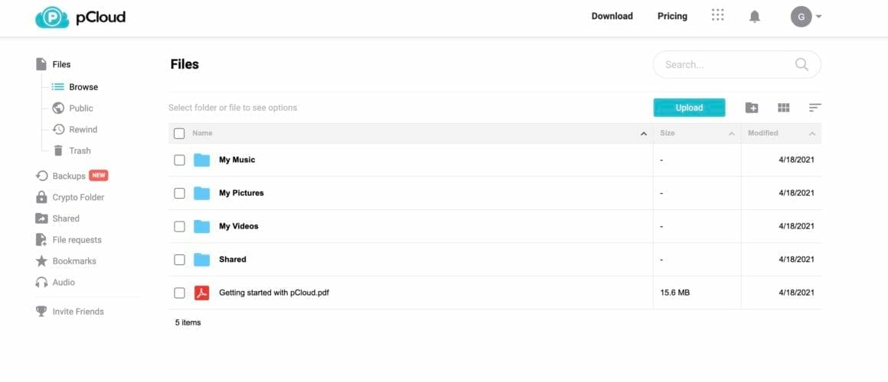The width and height of the screenshot is (888, 382).
Task: Open the Download link
Action: coord(612,16)
